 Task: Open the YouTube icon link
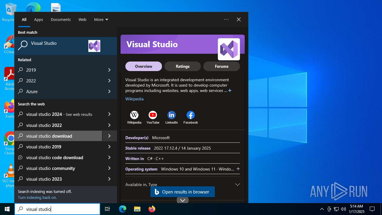pos(153,115)
